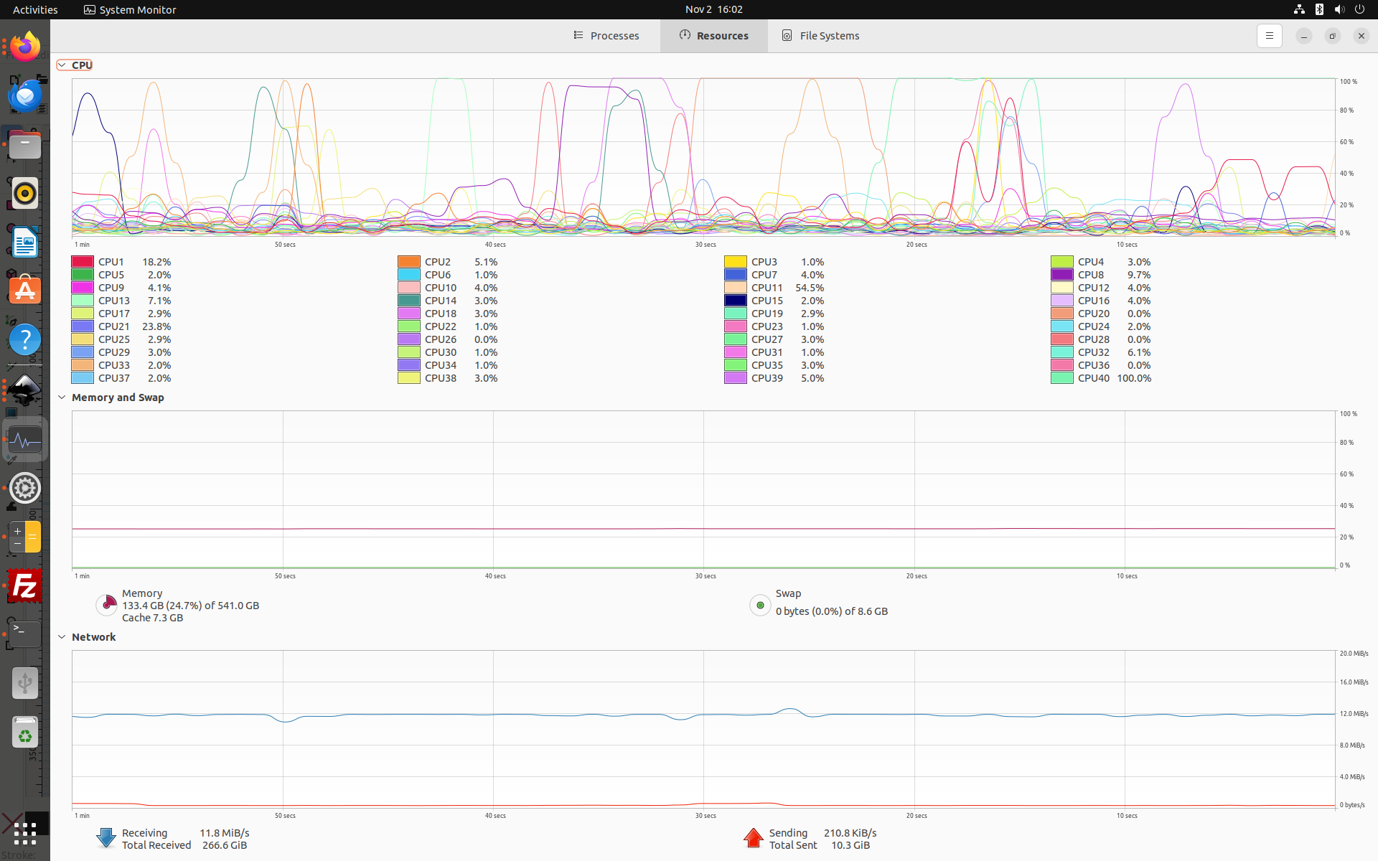Screen dimensions: 1378x861
Task: Click the Memory pie chart icon
Action: pos(106,605)
